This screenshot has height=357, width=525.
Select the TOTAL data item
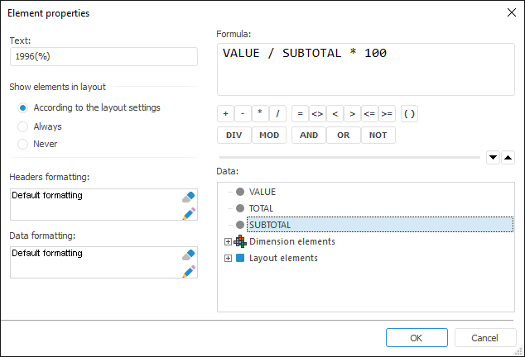tap(261, 208)
